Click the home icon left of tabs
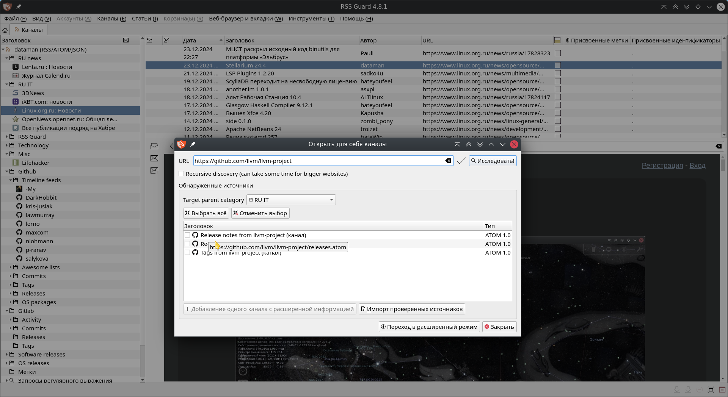This screenshot has height=397, width=728. click(5, 30)
